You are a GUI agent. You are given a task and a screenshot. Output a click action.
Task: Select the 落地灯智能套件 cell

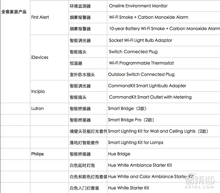click(84, 143)
